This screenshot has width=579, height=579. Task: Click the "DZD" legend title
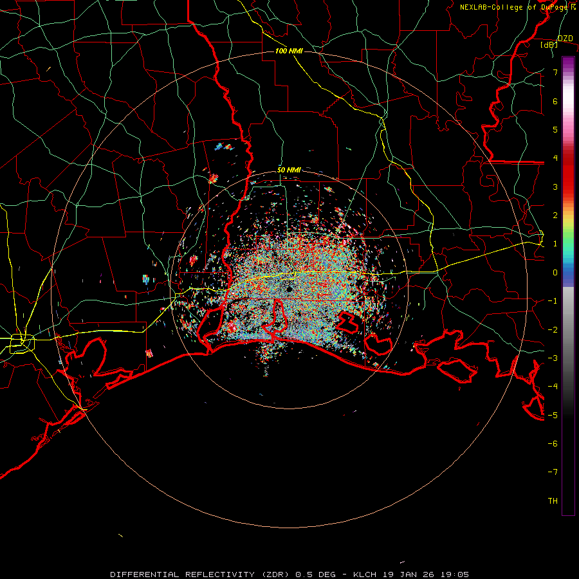point(565,39)
